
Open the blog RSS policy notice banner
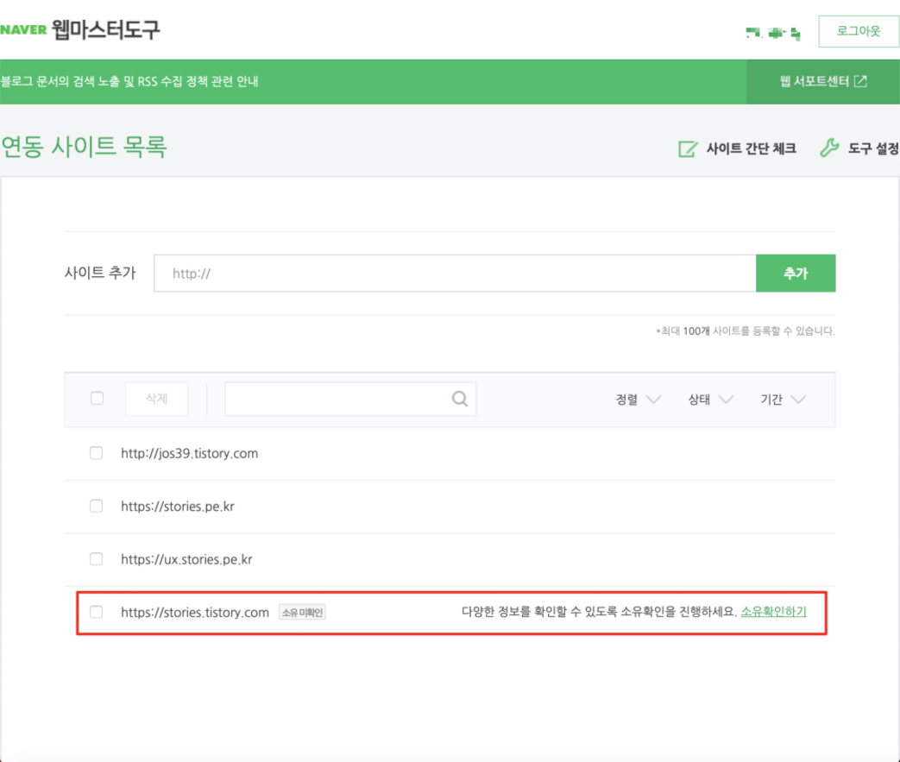point(130,82)
